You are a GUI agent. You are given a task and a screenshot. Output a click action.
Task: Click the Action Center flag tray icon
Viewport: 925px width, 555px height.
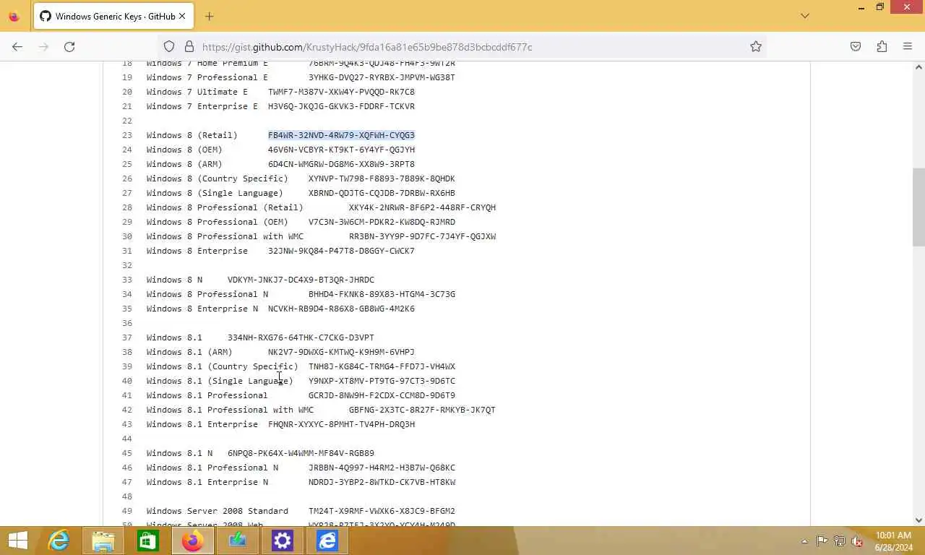point(822,541)
